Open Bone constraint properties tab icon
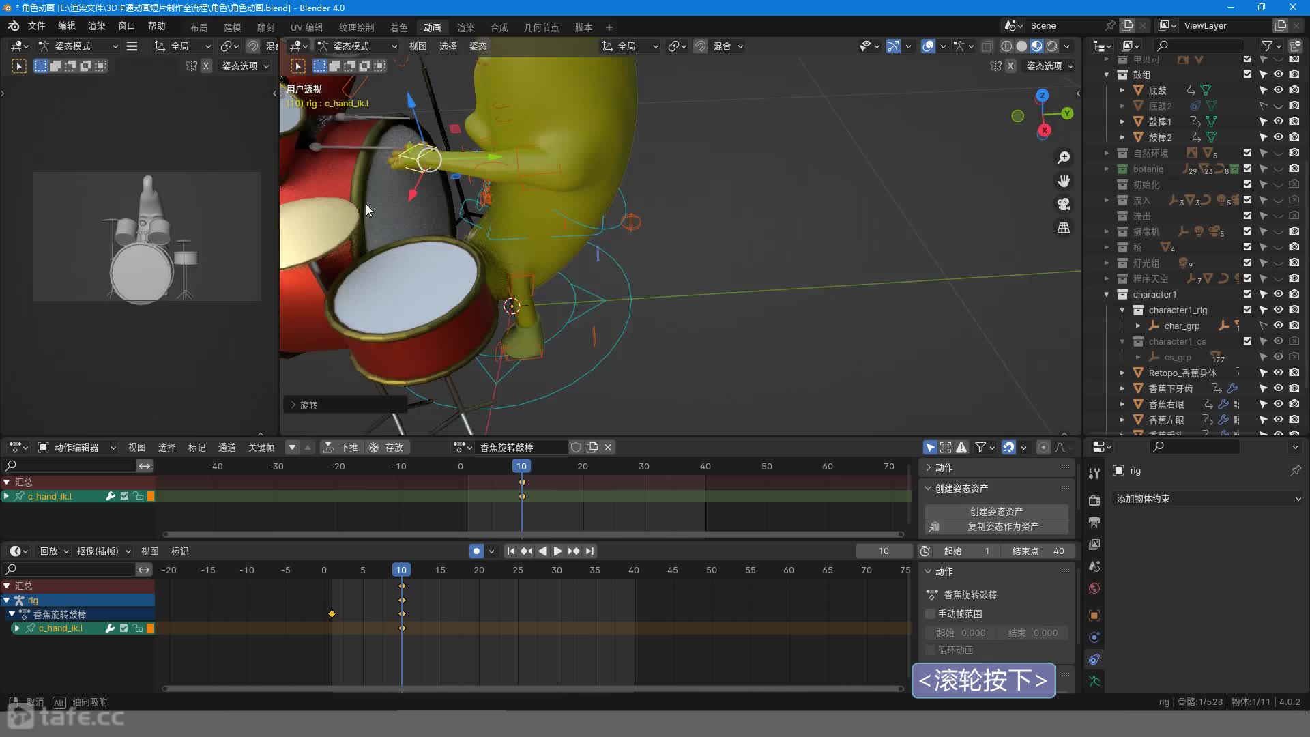The height and width of the screenshot is (737, 1310). [x=1094, y=659]
